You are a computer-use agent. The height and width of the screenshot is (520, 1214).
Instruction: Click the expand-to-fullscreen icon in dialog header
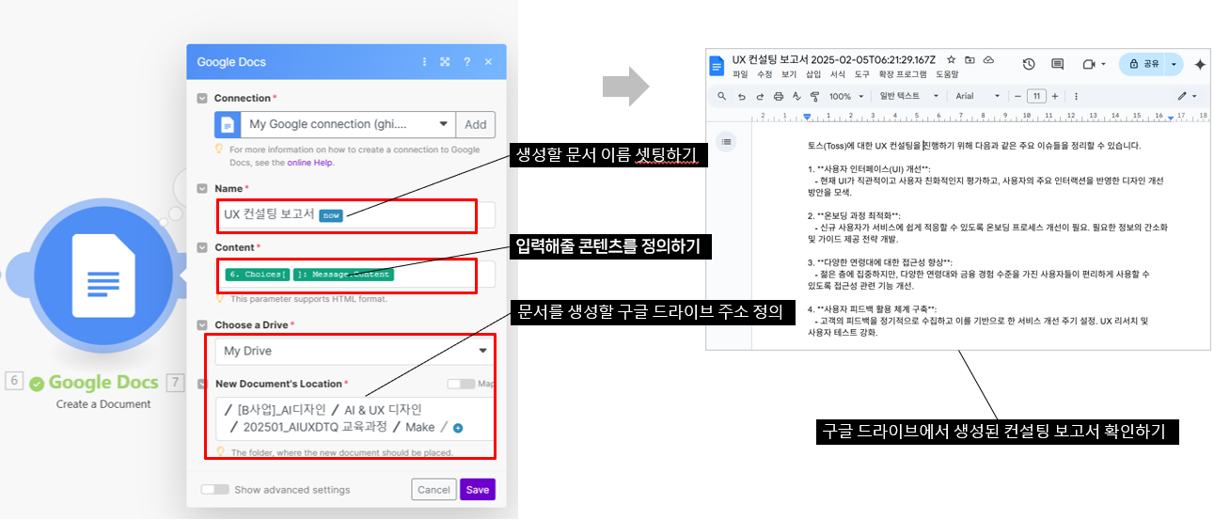coord(446,62)
